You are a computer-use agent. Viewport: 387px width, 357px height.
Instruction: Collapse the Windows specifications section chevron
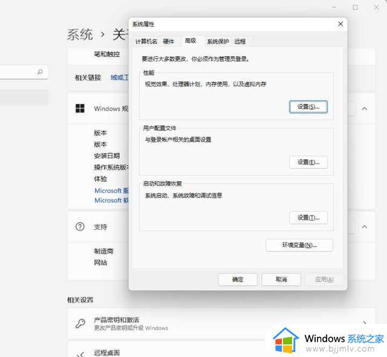pos(364,109)
